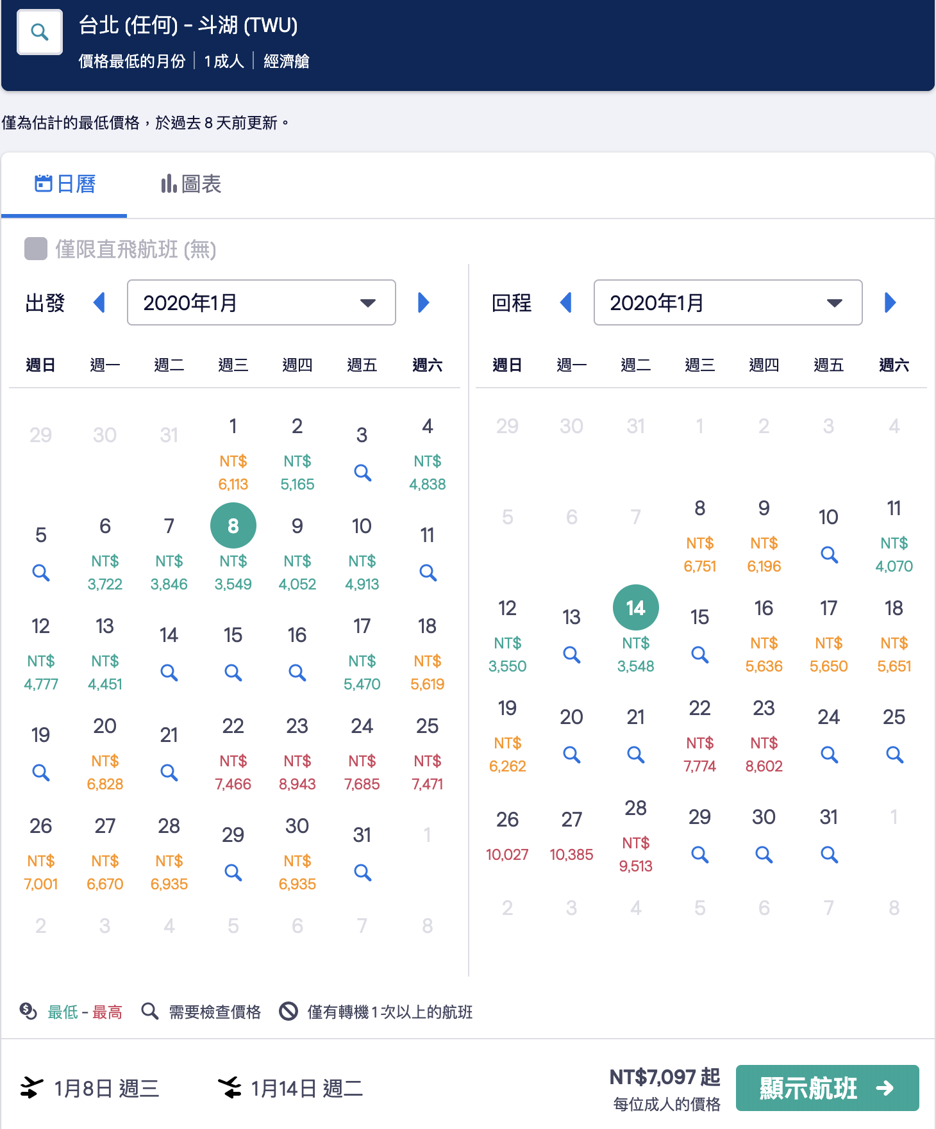This screenshot has width=936, height=1129.
Task: Check price for return January 21
Action: pos(636,755)
